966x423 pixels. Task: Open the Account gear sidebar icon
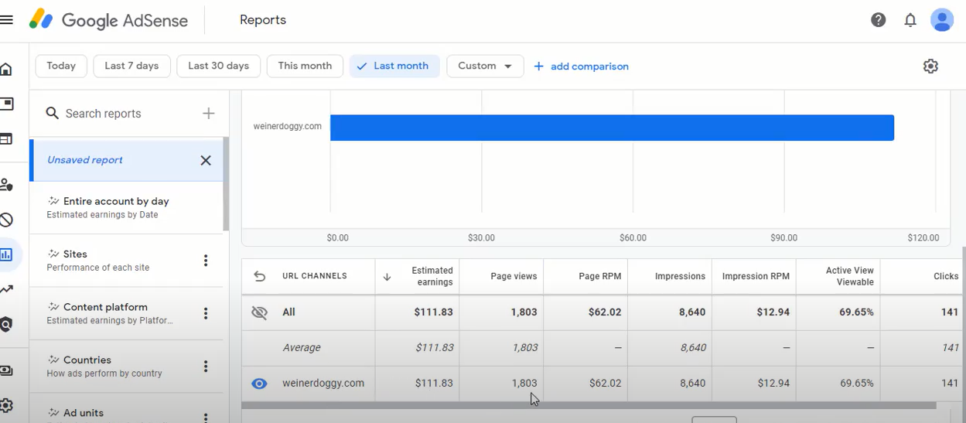(6, 405)
